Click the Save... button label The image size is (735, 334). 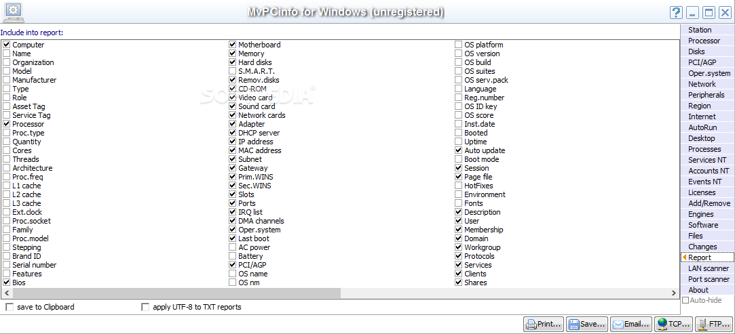[x=593, y=324]
